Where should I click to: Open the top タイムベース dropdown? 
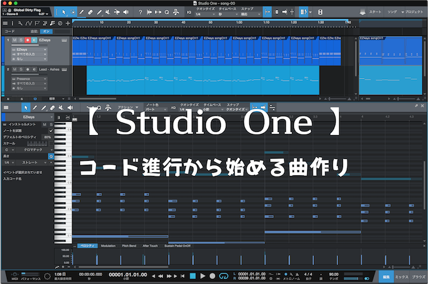pos(228,14)
